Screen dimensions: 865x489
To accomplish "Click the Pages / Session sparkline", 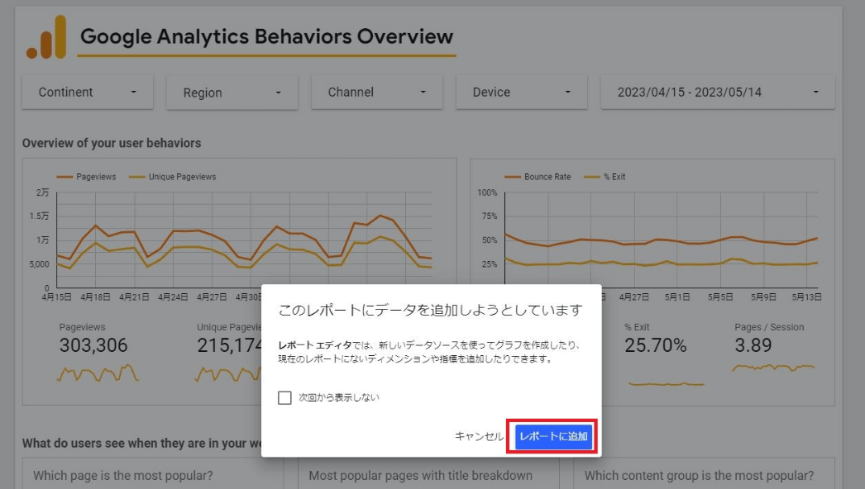I will (773, 368).
